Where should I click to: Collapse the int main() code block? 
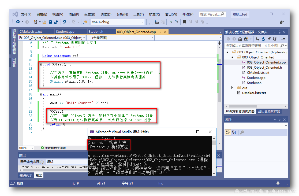(41, 94)
